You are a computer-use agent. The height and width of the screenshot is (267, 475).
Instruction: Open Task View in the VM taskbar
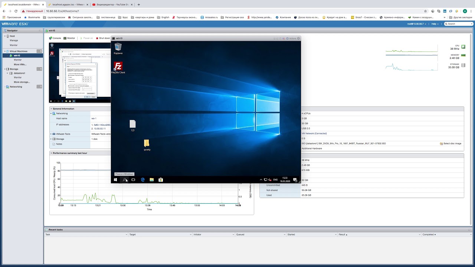point(133,180)
